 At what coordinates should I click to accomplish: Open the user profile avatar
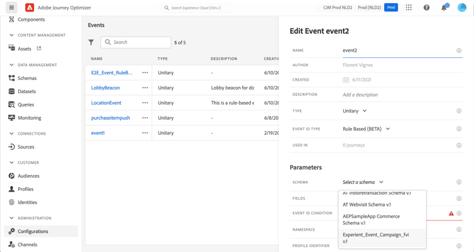(461, 8)
